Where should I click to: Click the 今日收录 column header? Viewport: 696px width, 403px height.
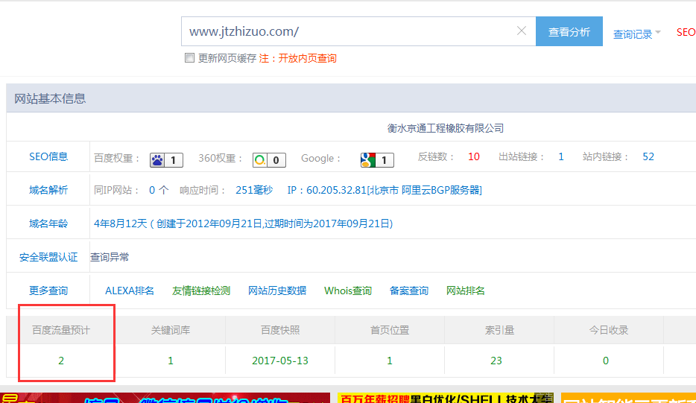pos(609,330)
